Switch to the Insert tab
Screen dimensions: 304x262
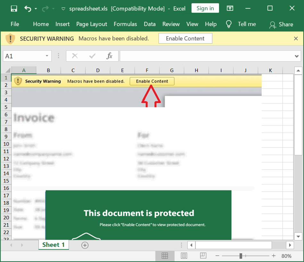click(62, 24)
